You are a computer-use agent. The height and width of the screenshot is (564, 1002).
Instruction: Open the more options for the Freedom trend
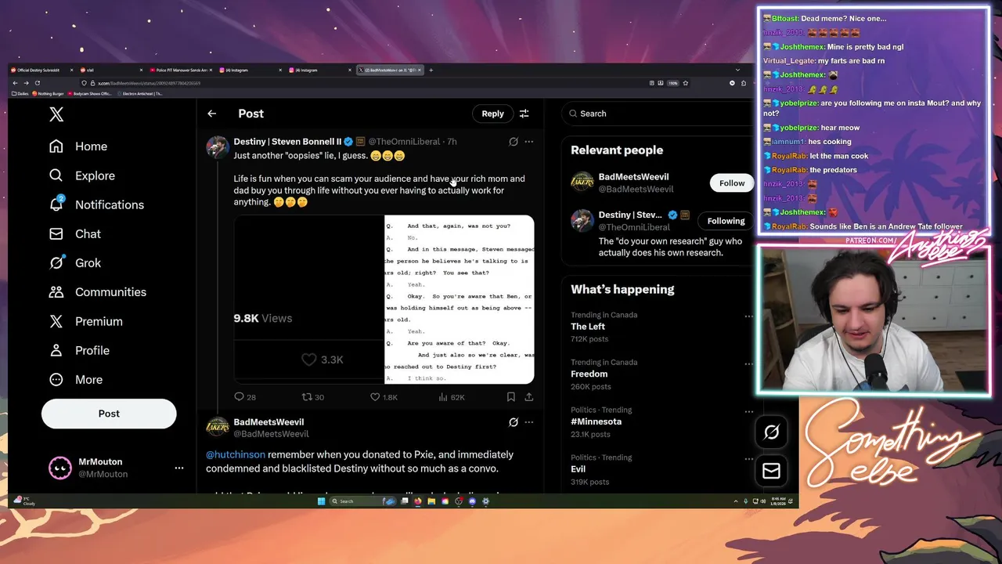(748, 363)
